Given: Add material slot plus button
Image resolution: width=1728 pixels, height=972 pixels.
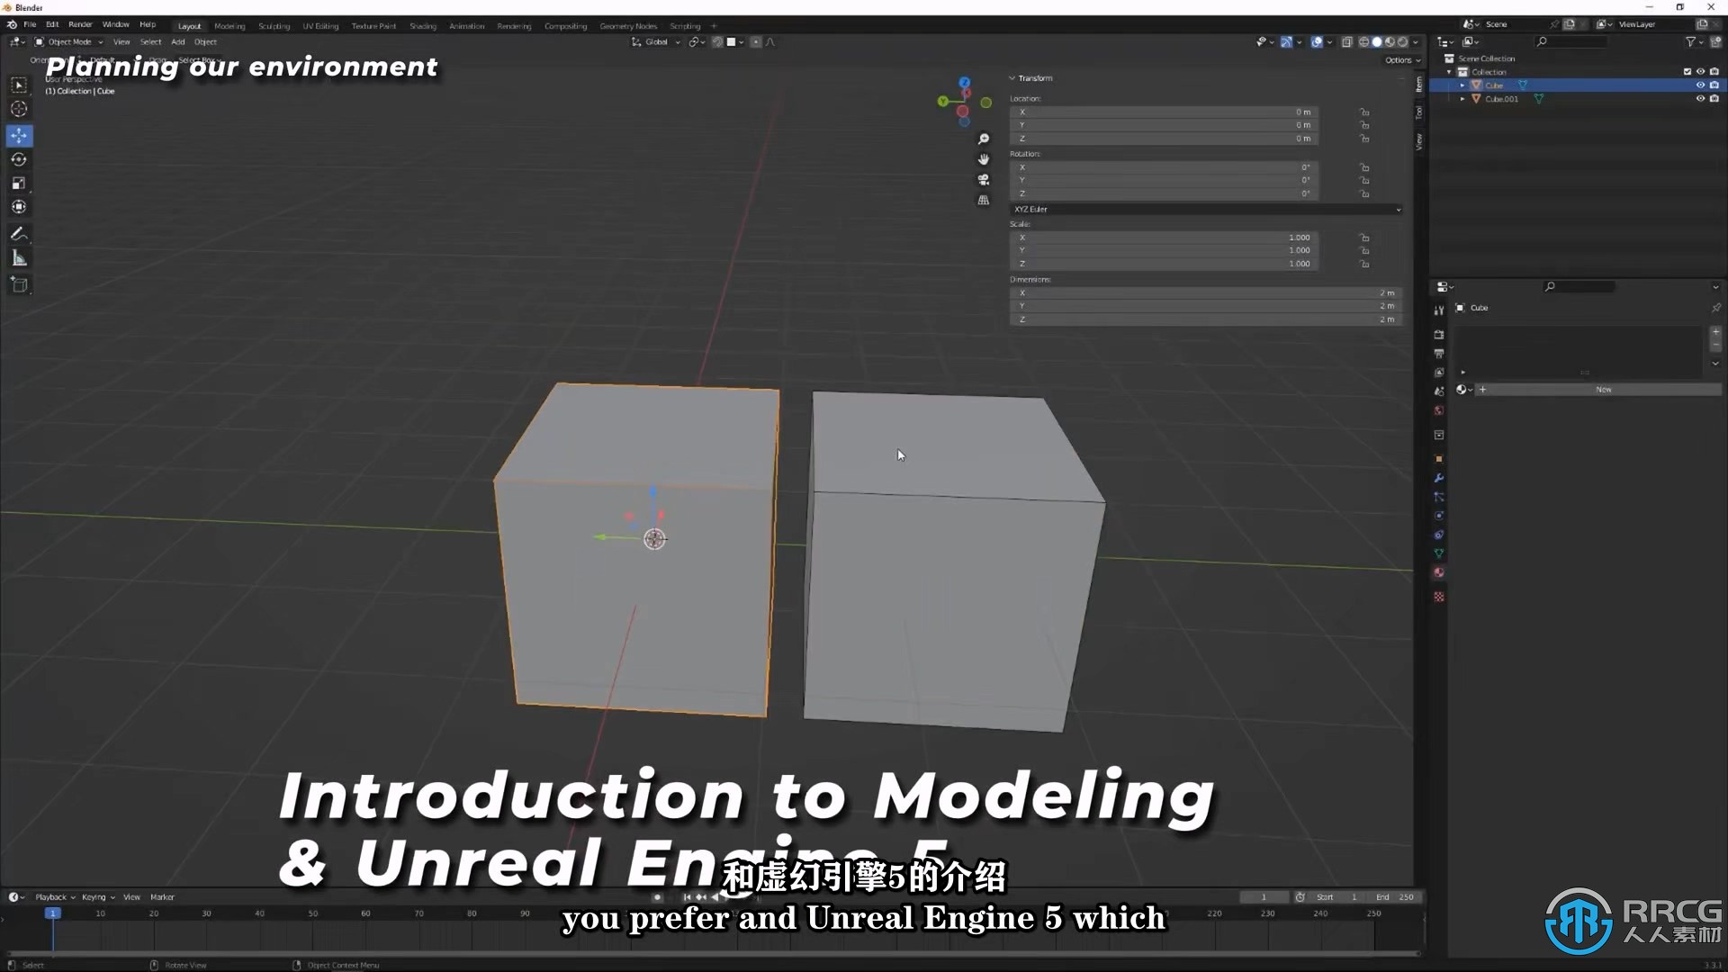Looking at the screenshot, I should [1714, 332].
